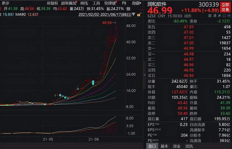
Task: Click 买四 price 46.95
Action: (x=188, y=70)
